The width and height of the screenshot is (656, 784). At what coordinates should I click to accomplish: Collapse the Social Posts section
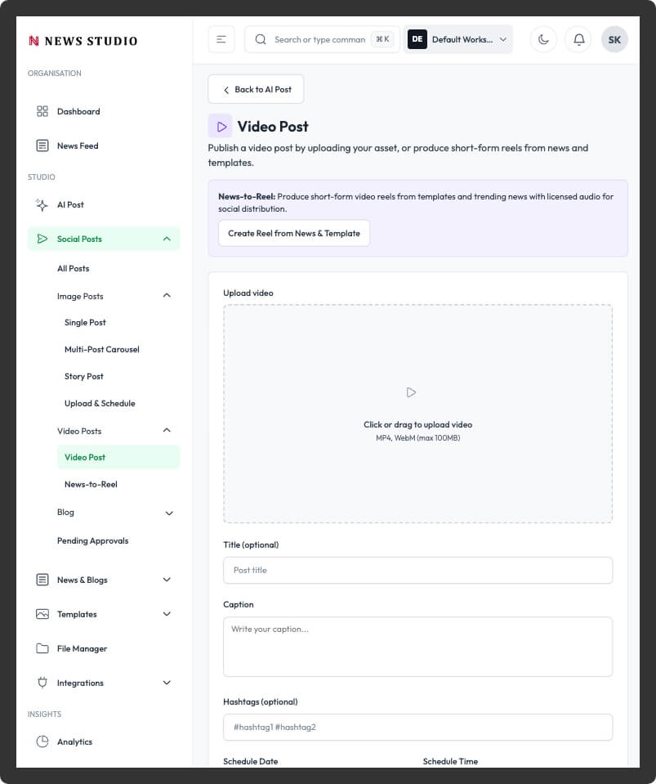tap(167, 239)
